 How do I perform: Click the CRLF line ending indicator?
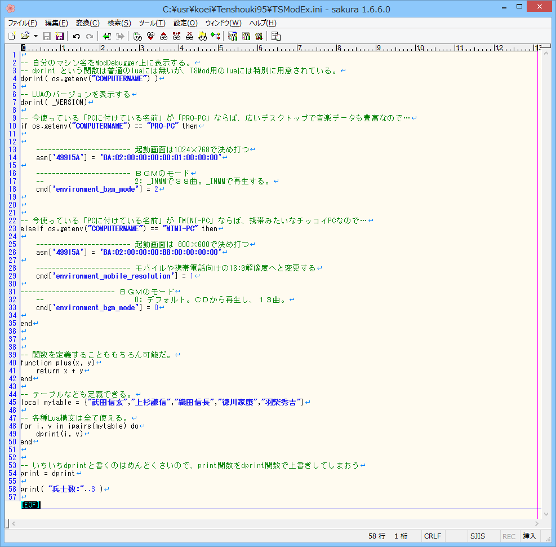[433, 536]
